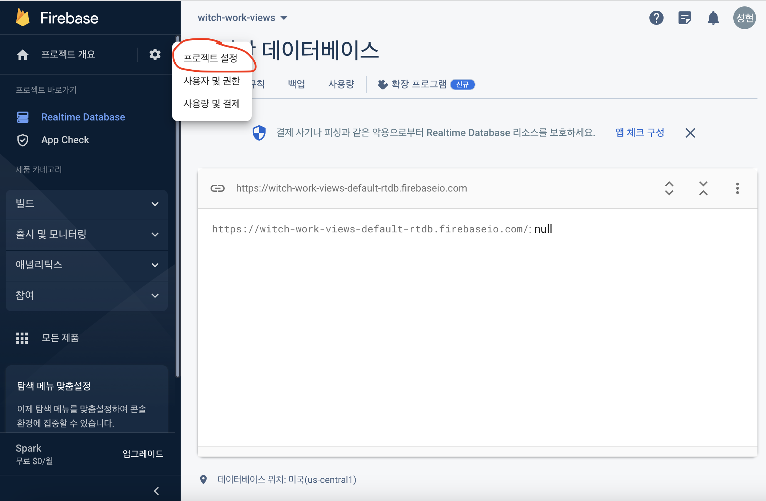The width and height of the screenshot is (766, 501).
Task: Expand the 애널리틱스 category
Action: coord(86,265)
